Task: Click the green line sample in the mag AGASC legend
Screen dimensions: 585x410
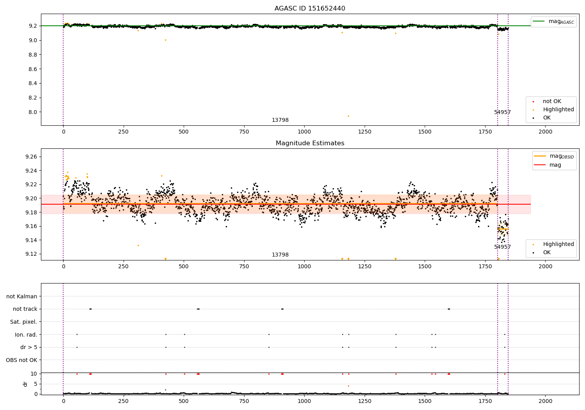Action: click(539, 21)
